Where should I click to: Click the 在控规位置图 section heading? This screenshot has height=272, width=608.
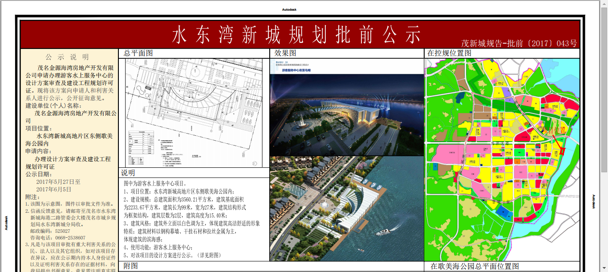[449, 53]
